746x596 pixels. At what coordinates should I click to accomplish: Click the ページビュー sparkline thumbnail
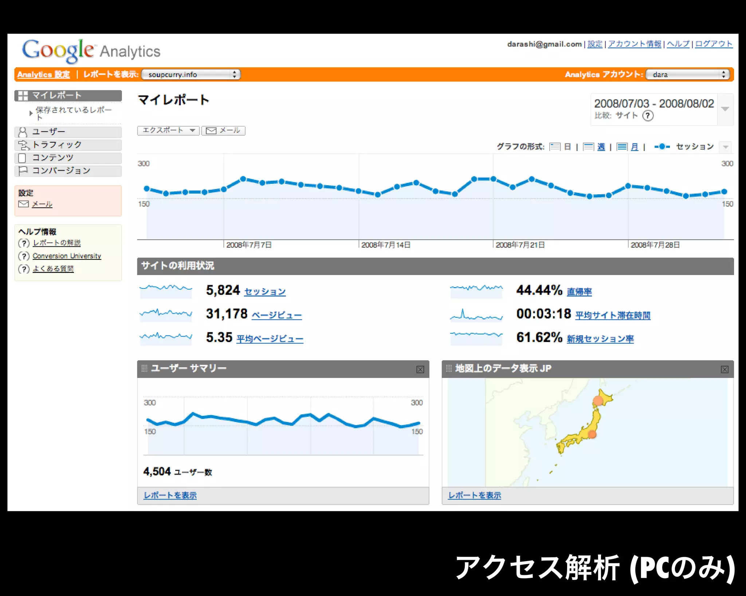pyautogui.click(x=166, y=315)
